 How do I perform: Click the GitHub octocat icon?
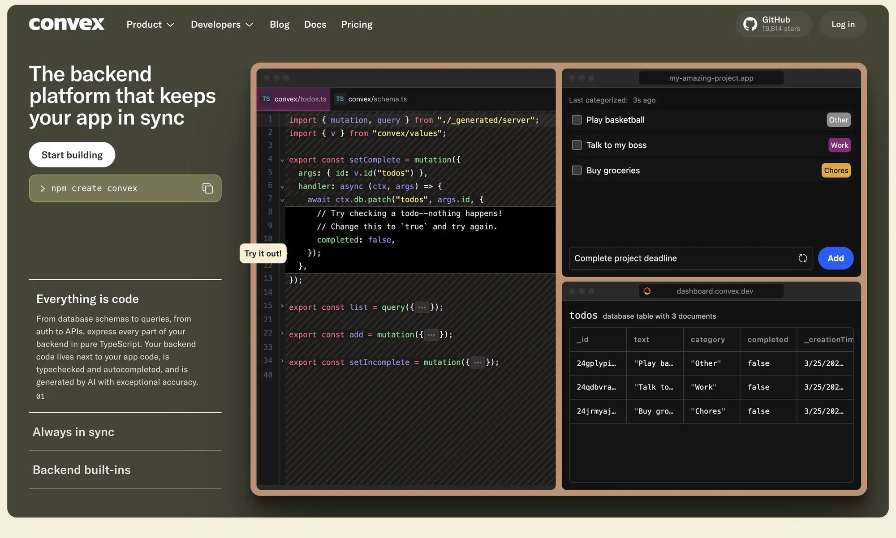(x=750, y=24)
